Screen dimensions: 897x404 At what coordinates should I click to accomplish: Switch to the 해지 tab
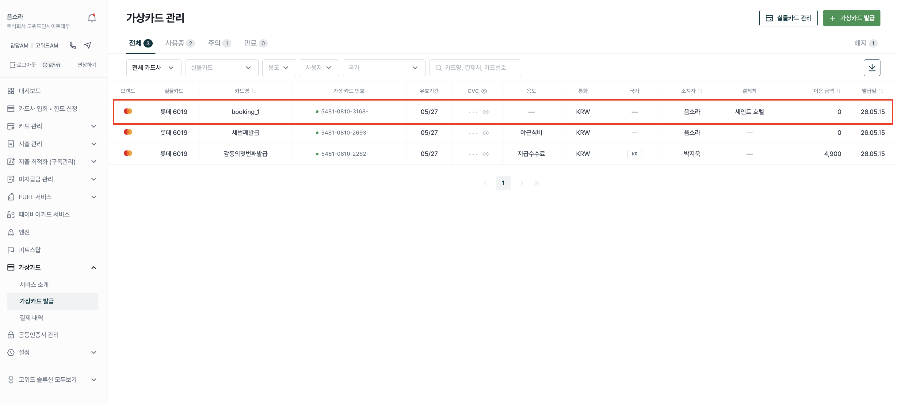(866, 43)
